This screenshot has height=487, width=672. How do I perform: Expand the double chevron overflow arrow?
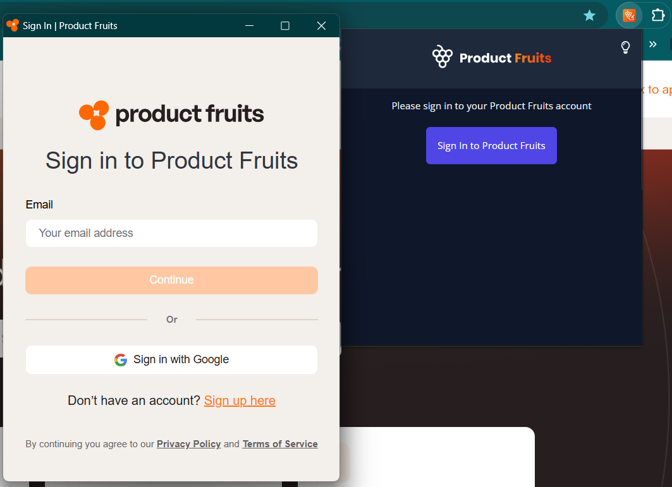(653, 44)
